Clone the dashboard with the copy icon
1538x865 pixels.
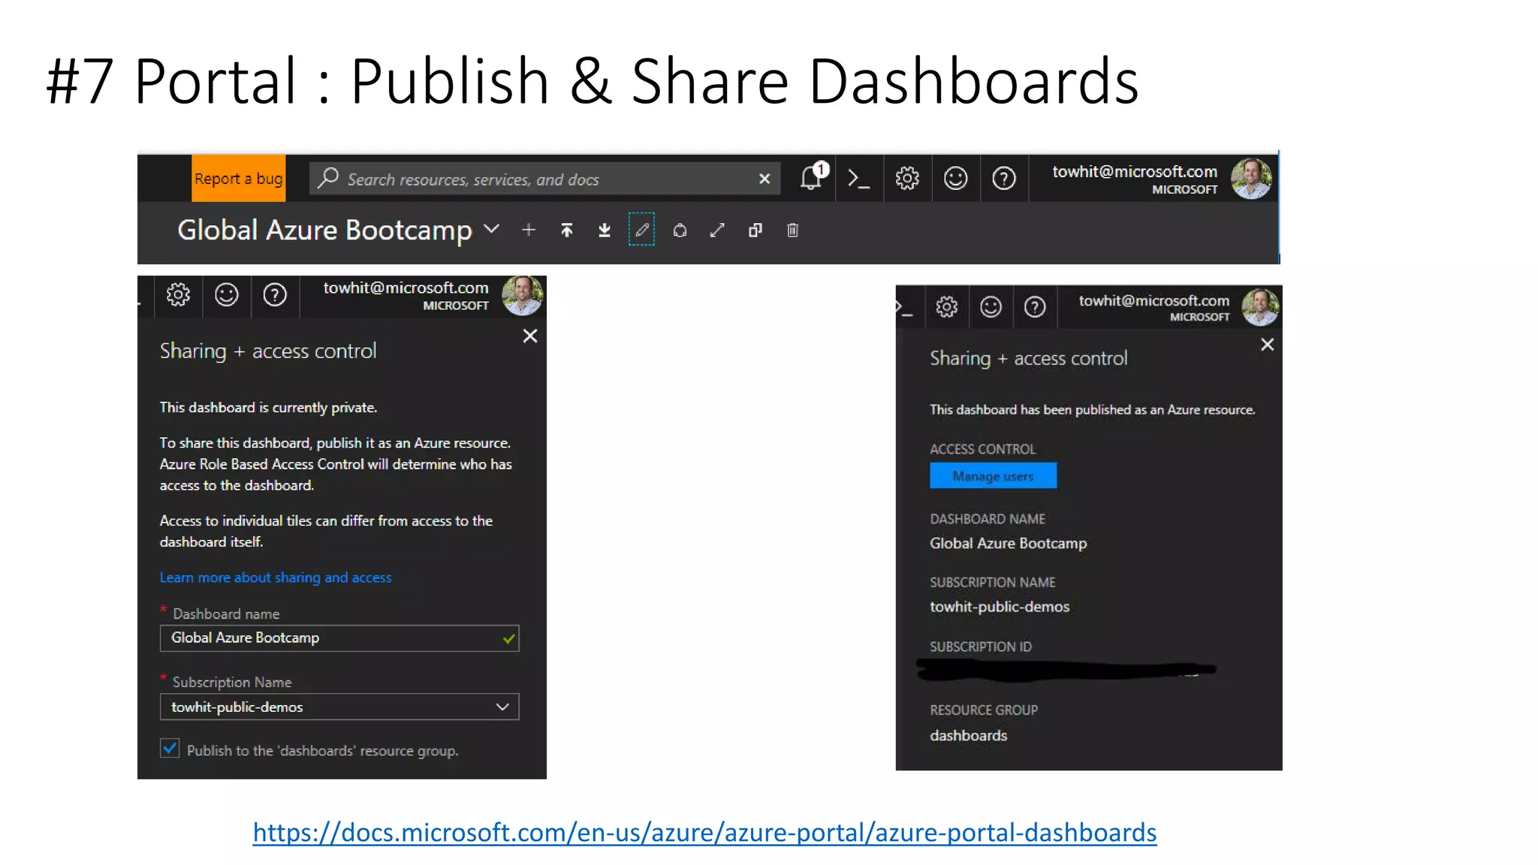[755, 231]
